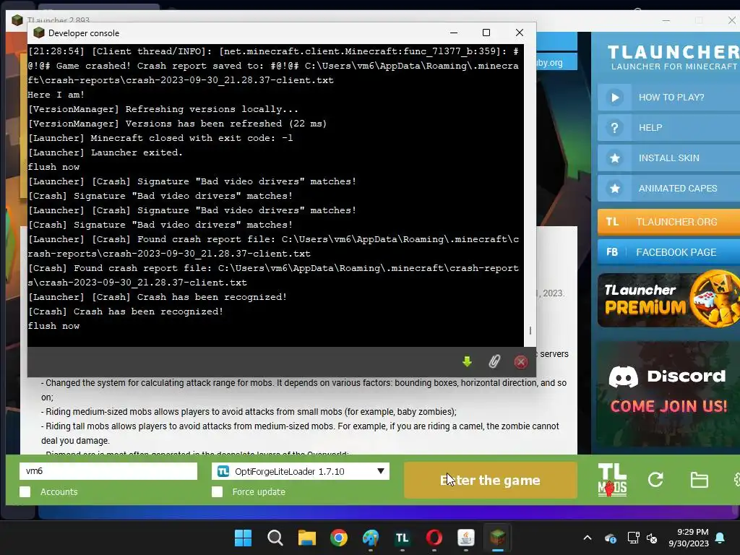Click the refresh versions icon
740x555 pixels.
(x=655, y=480)
